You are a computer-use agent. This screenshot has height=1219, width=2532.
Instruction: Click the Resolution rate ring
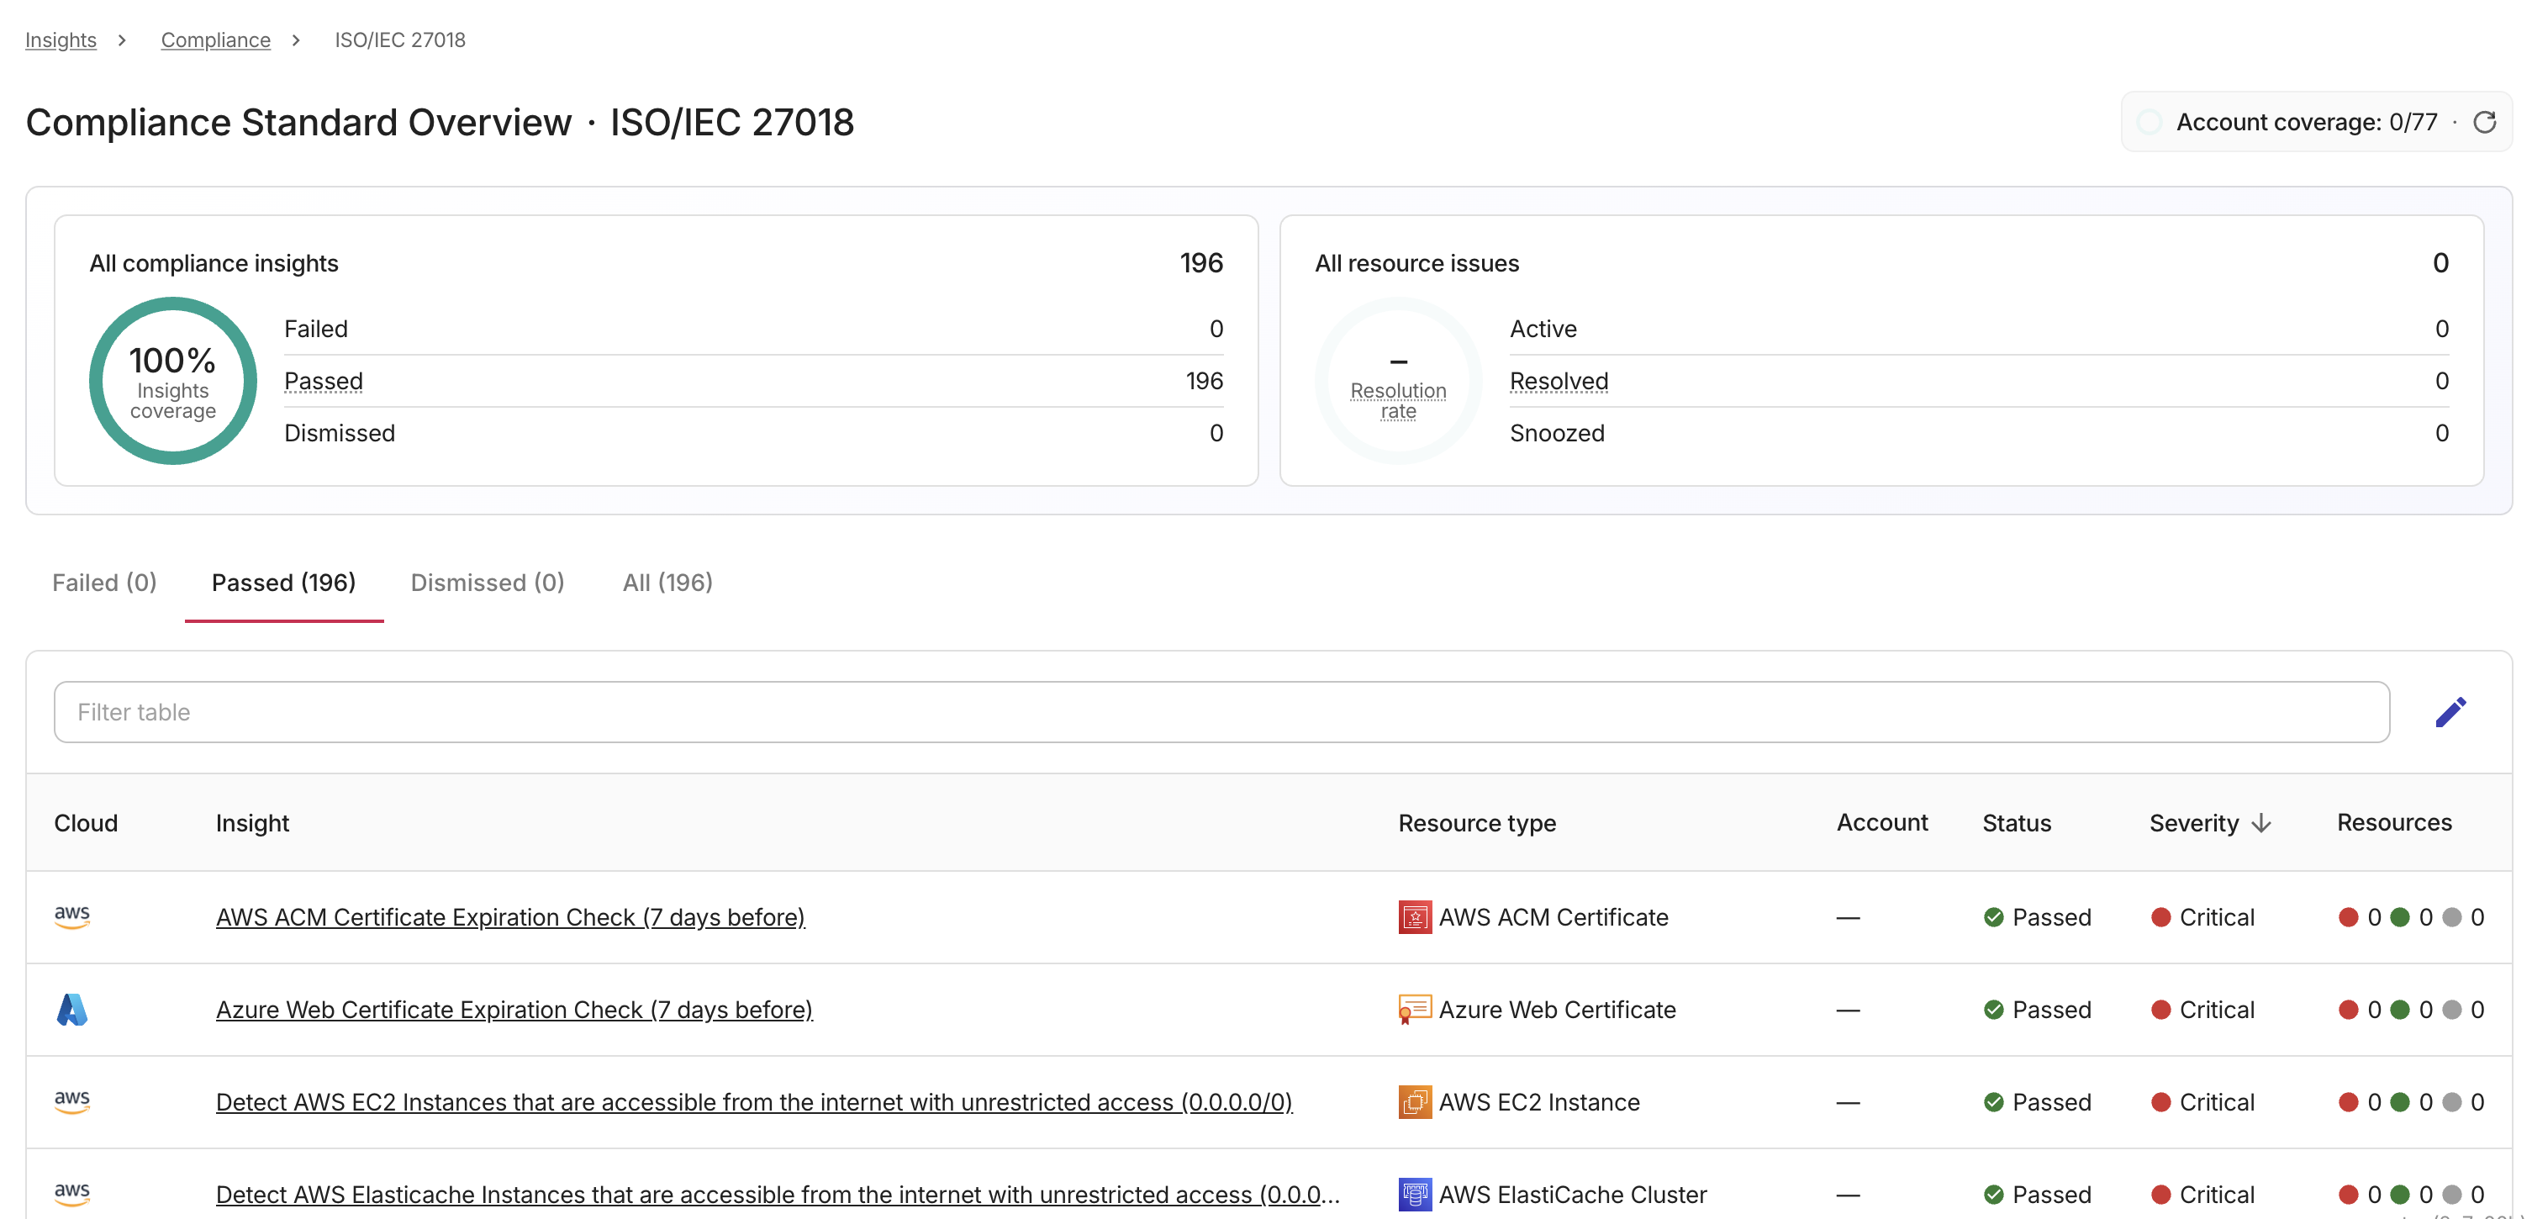click(x=1399, y=381)
